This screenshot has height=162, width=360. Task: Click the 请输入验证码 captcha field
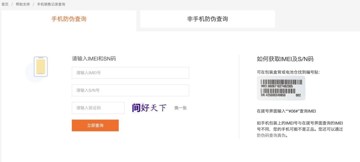point(98,108)
